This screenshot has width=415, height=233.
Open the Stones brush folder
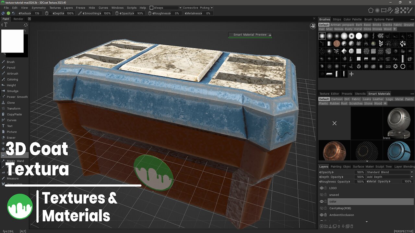(377, 29)
